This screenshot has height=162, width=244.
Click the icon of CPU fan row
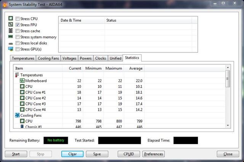click(22, 121)
